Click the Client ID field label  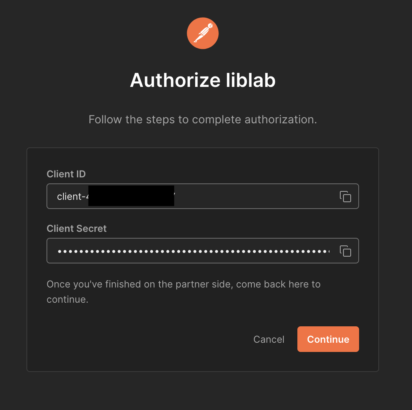[x=66, y=174]
